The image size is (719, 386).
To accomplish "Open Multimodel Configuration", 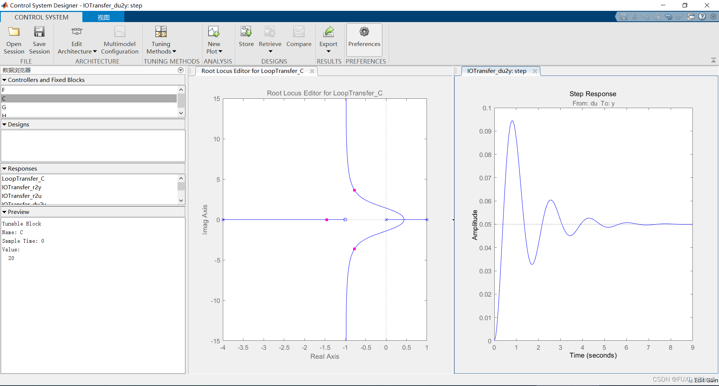I will pos(119,40).
